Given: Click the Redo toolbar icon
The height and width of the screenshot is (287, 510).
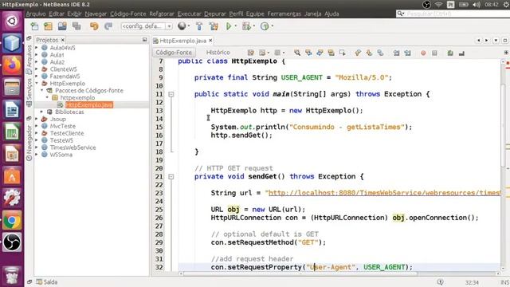Looking at the screenshot, I should coord(108,26).
